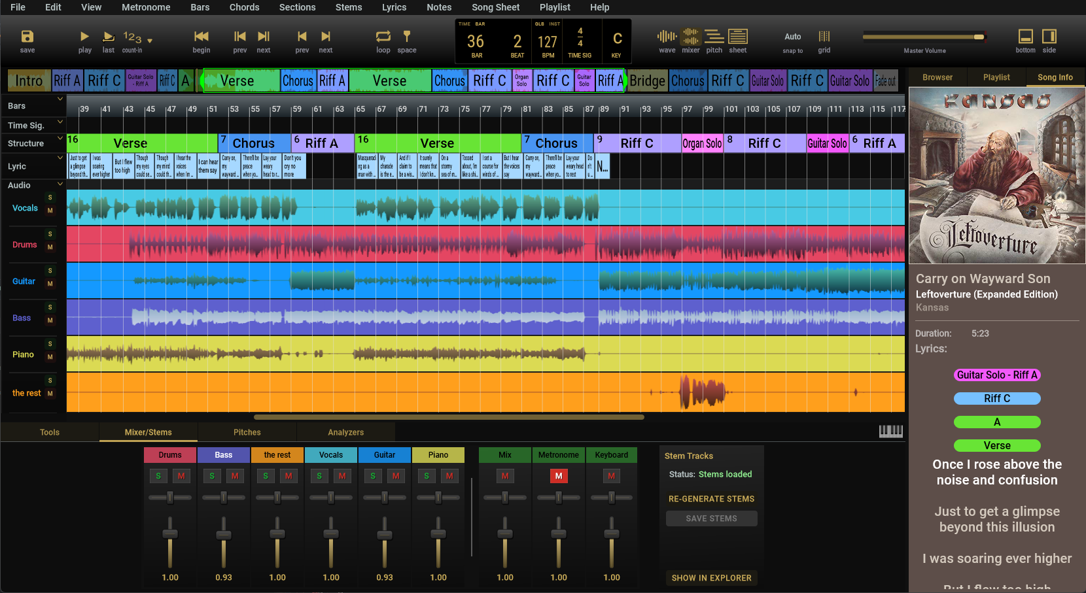The height and width of the screenshot is (593, 1086).
Task: Switch to the Browser tab
Action: 937,77
